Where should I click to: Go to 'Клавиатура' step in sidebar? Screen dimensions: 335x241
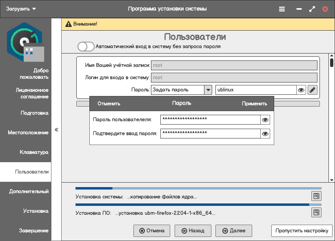pos(34,152)
